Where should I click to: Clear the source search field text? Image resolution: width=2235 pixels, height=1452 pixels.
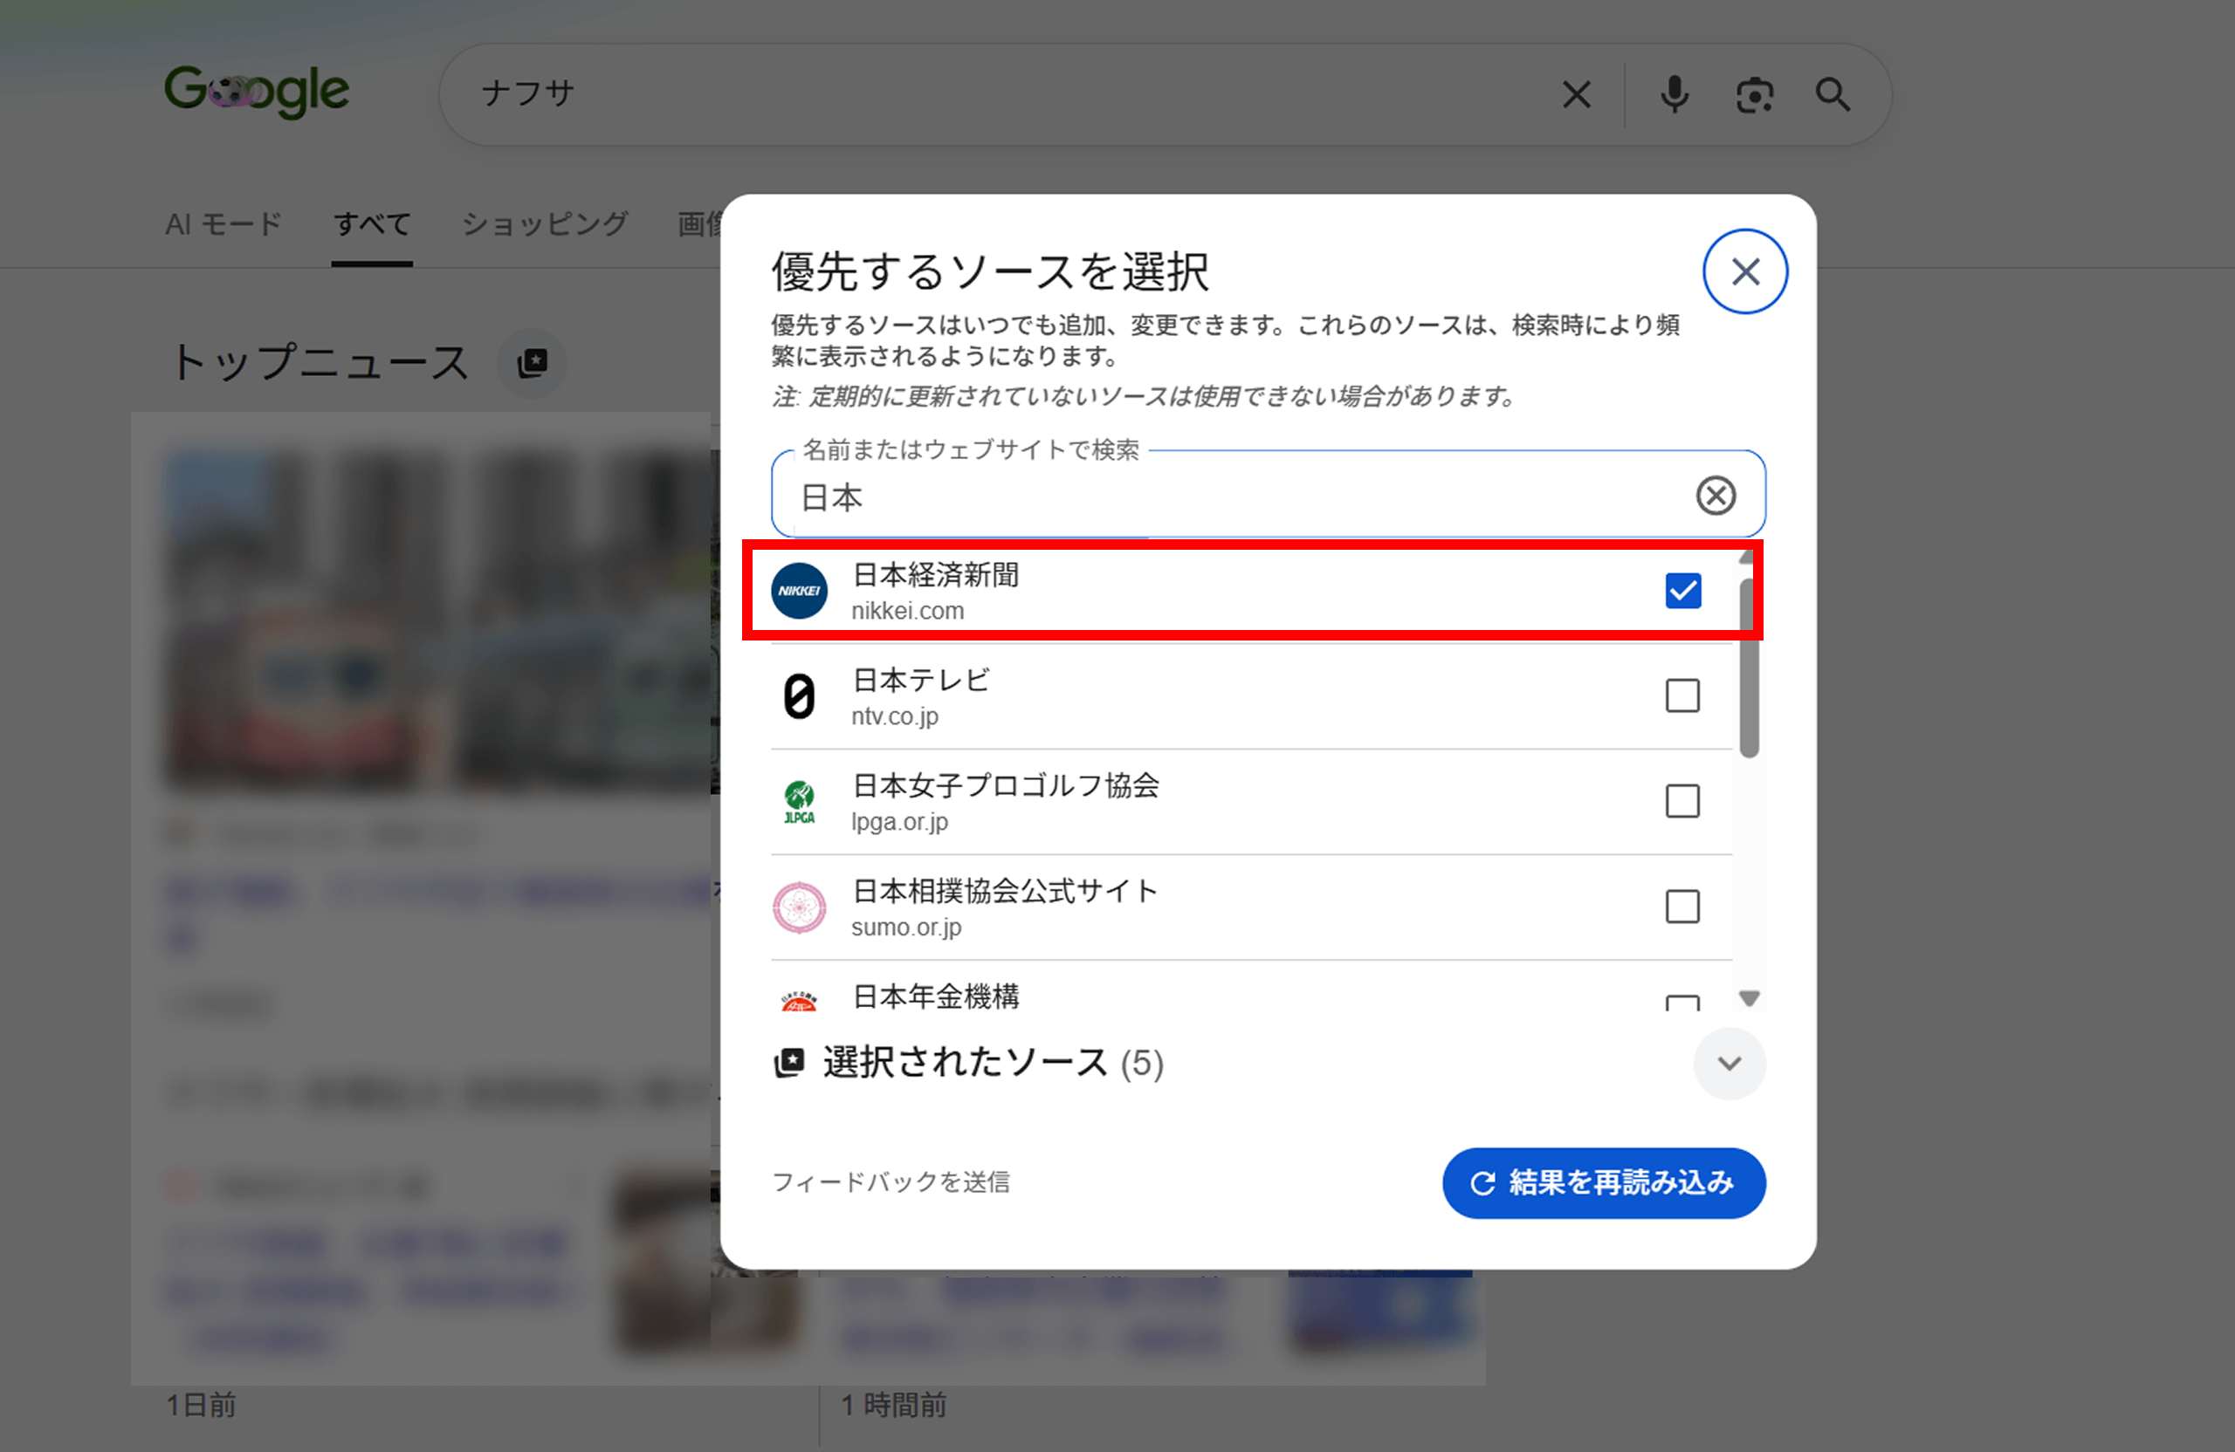(1716, 495)
